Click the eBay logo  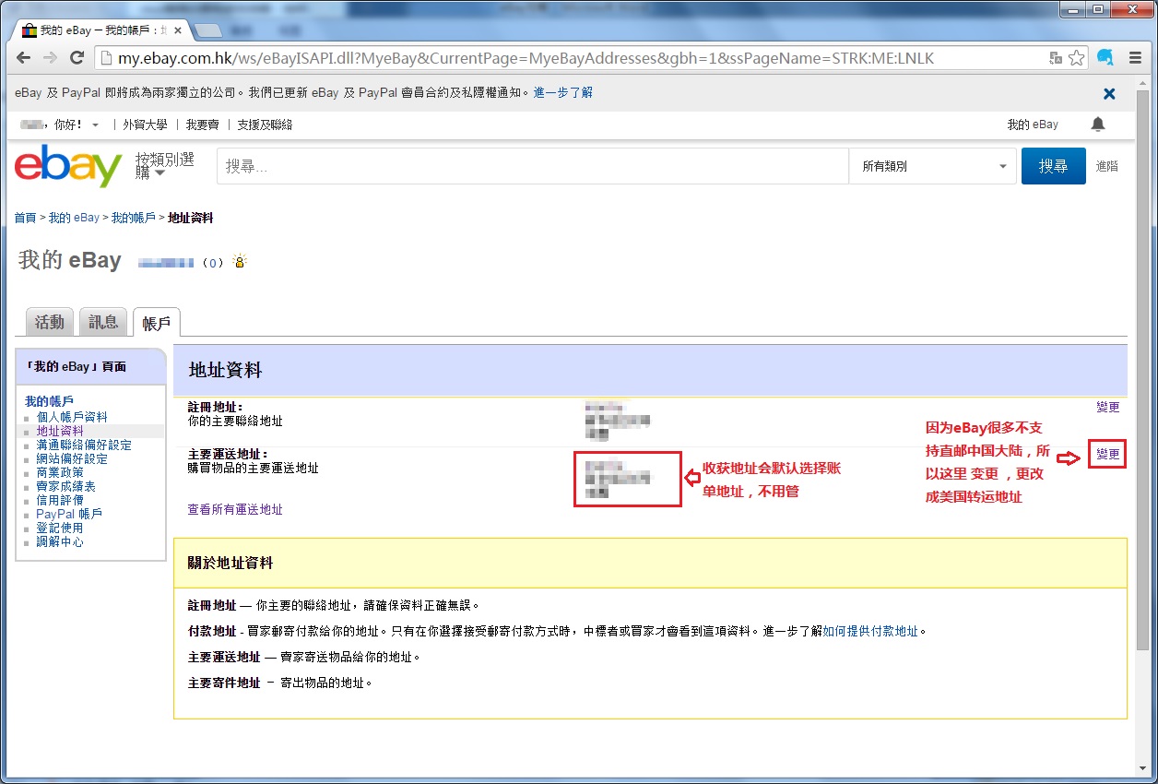coord(68,166)
